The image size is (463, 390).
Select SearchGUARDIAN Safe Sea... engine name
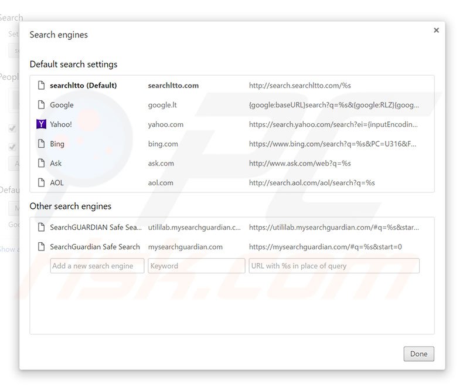click(96, 227)
